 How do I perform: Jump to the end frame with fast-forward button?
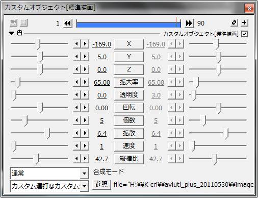click(189, 23)
